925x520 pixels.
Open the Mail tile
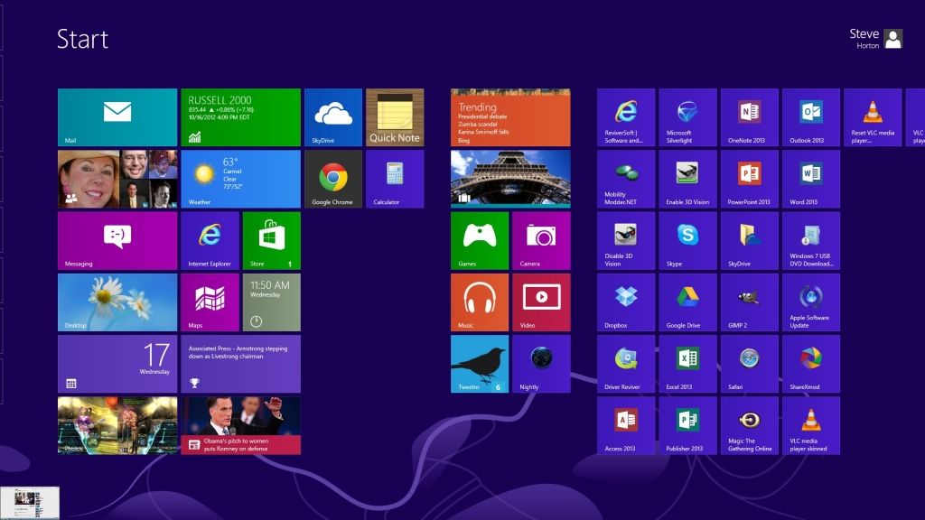click(x=117, y=117)
